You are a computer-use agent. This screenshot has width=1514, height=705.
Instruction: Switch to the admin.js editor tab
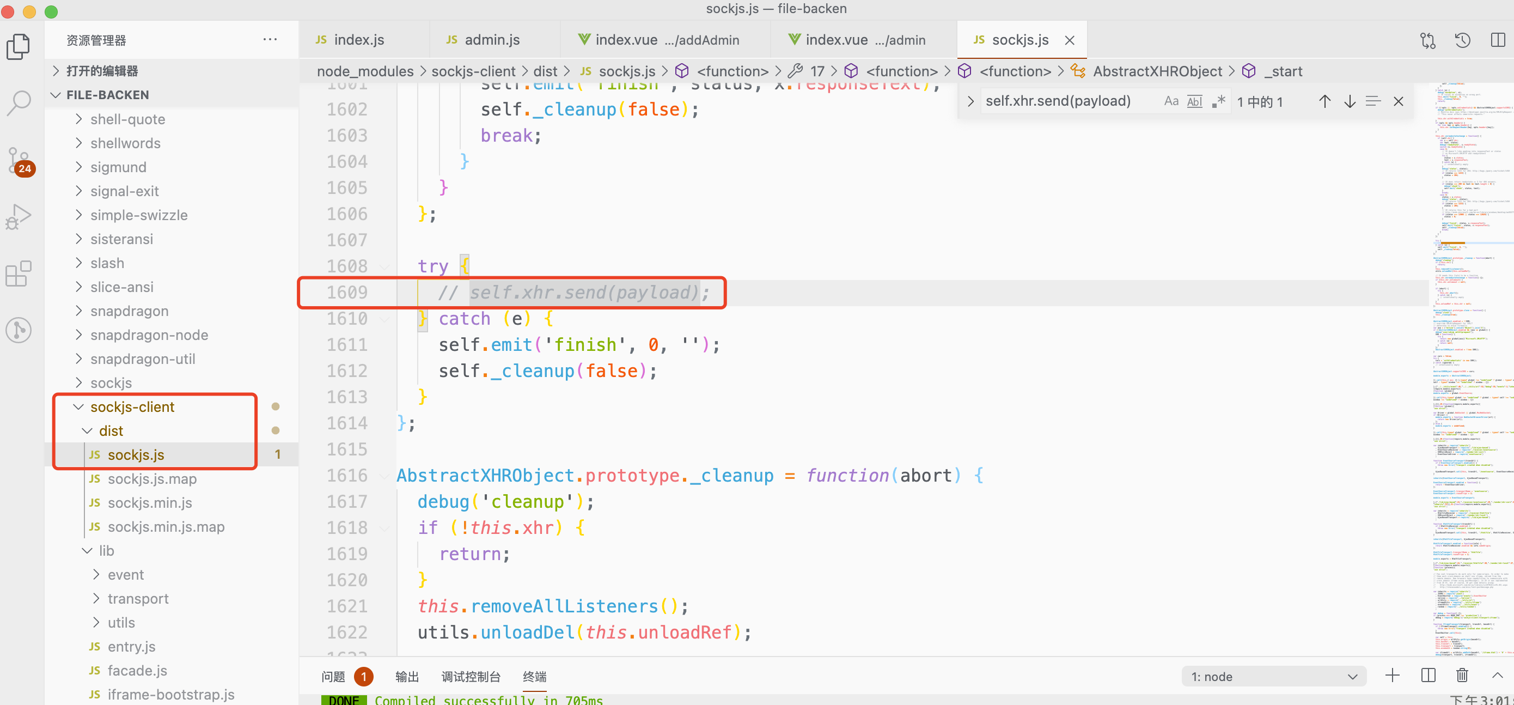coord(491,40)
